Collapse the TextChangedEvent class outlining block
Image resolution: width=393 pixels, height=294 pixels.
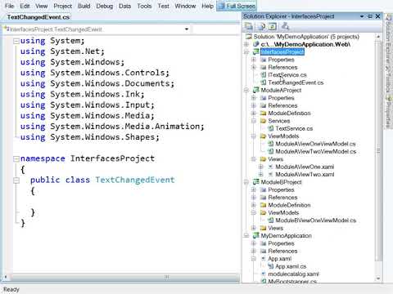pos(16,180)
